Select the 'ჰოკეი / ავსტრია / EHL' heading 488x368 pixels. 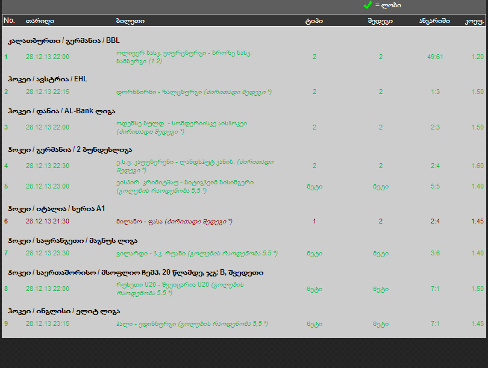(x=48, y=79)
